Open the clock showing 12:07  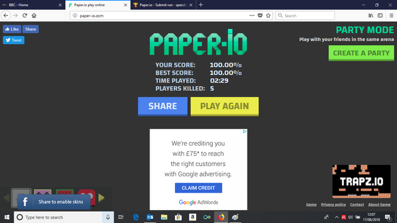tap(372, 217)
